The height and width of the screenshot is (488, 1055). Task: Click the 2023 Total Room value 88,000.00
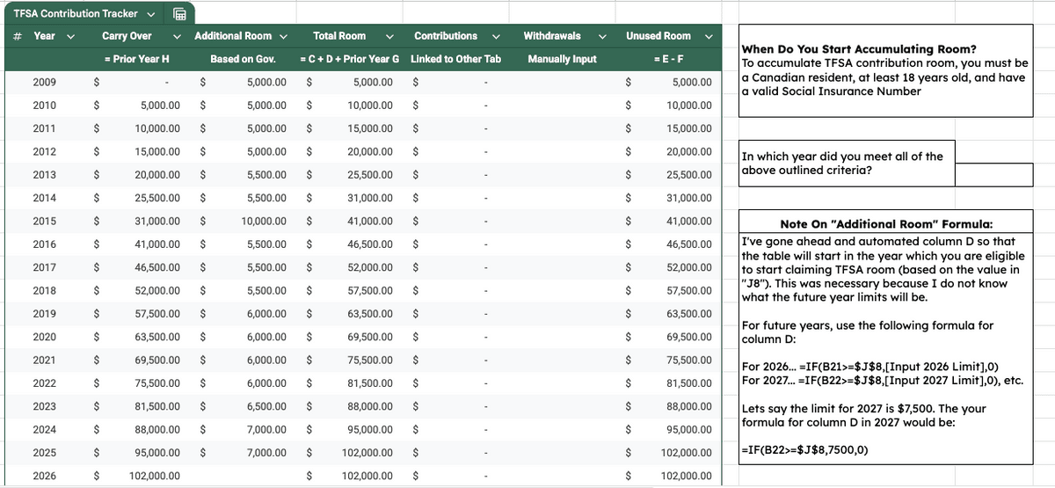coord(368,406)
